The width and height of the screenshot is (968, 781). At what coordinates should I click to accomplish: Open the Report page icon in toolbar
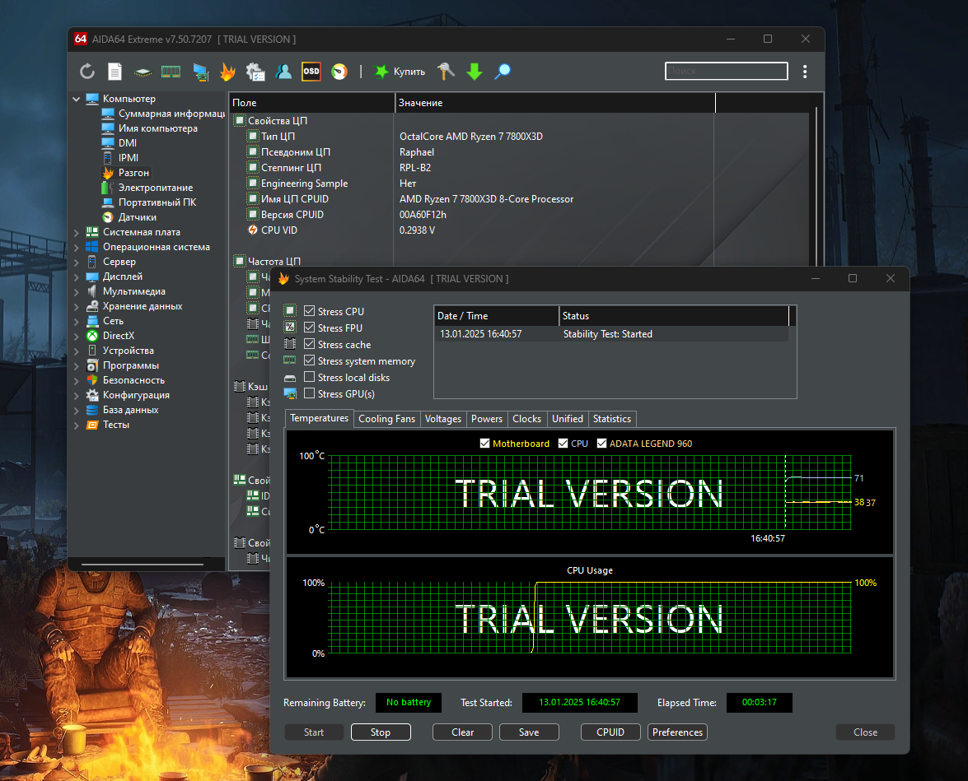click(115, 72)
